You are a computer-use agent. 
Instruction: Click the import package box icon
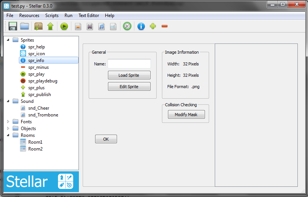click(x=38, y=26)
